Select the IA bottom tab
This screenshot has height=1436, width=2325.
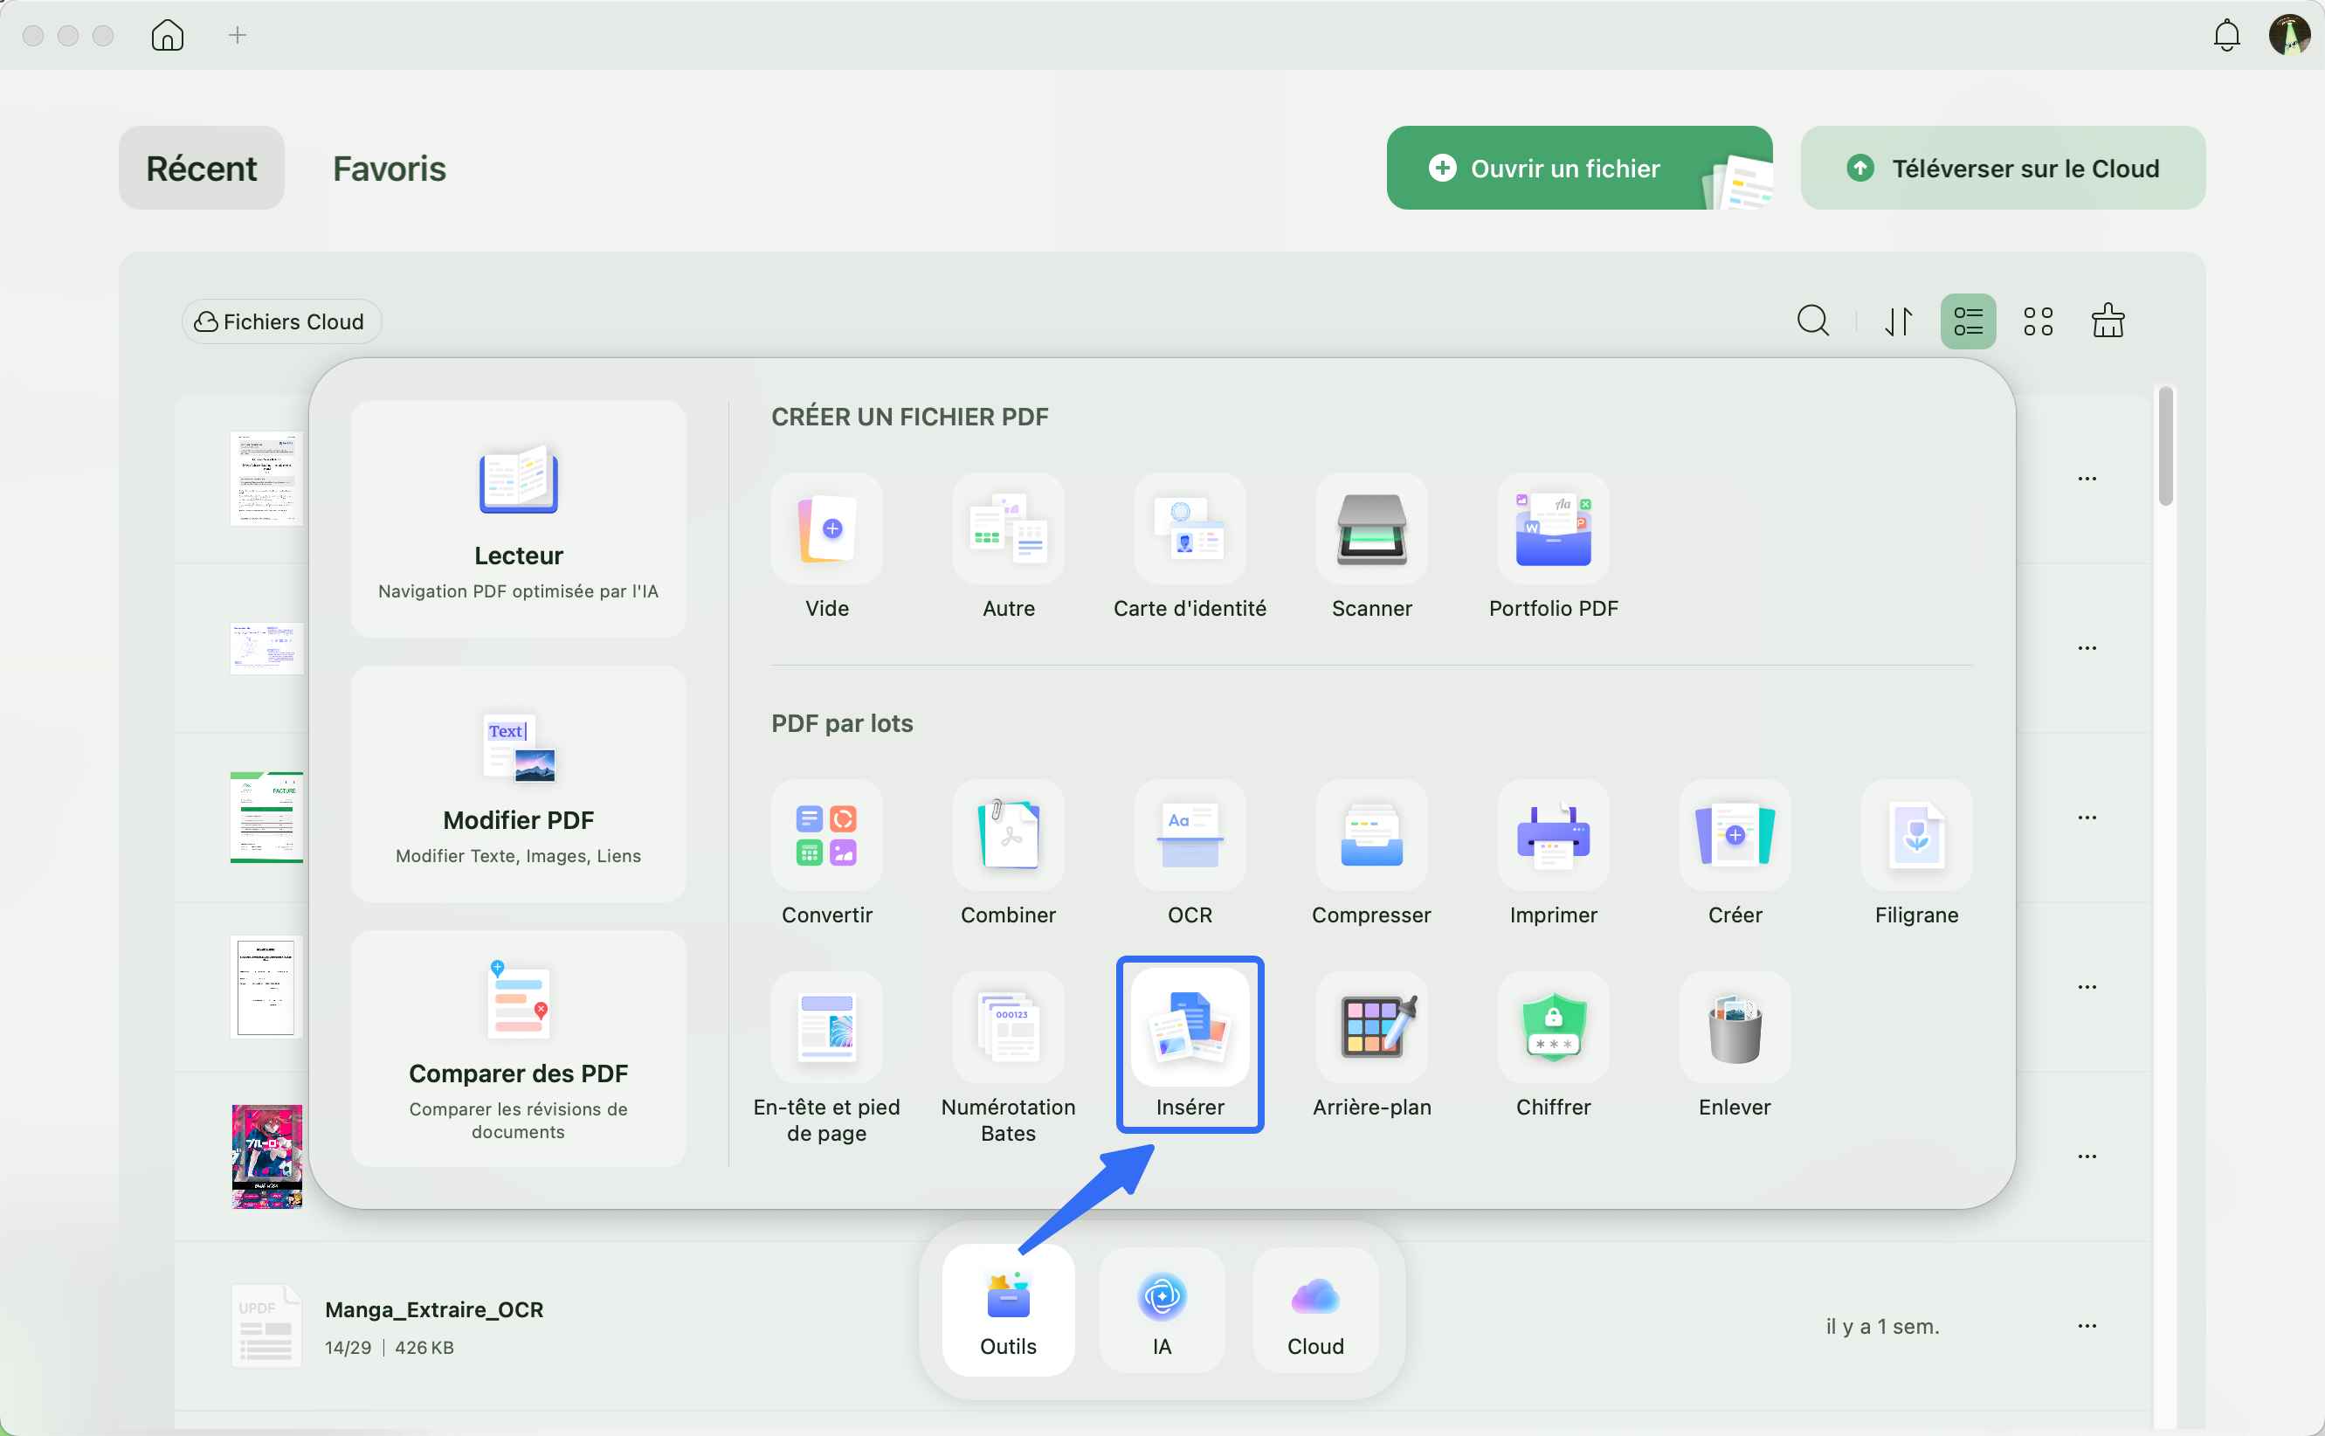[1162, 1310]
